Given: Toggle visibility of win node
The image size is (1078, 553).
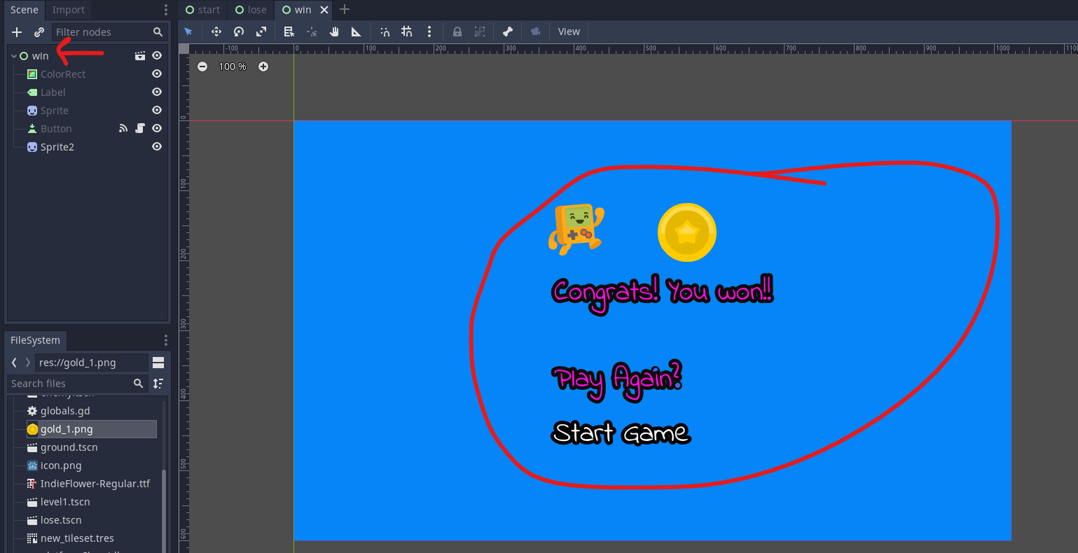Looking at the screenshot, I should pyautogui.click(x=157, y=56).
